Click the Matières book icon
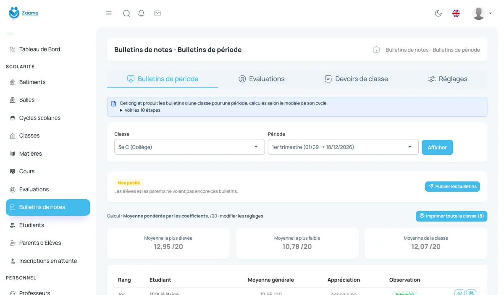 13,154
